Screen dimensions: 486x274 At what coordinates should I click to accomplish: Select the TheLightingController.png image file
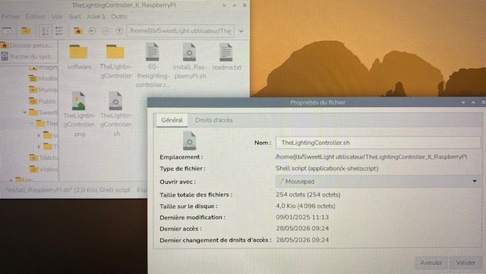point(79,115)
